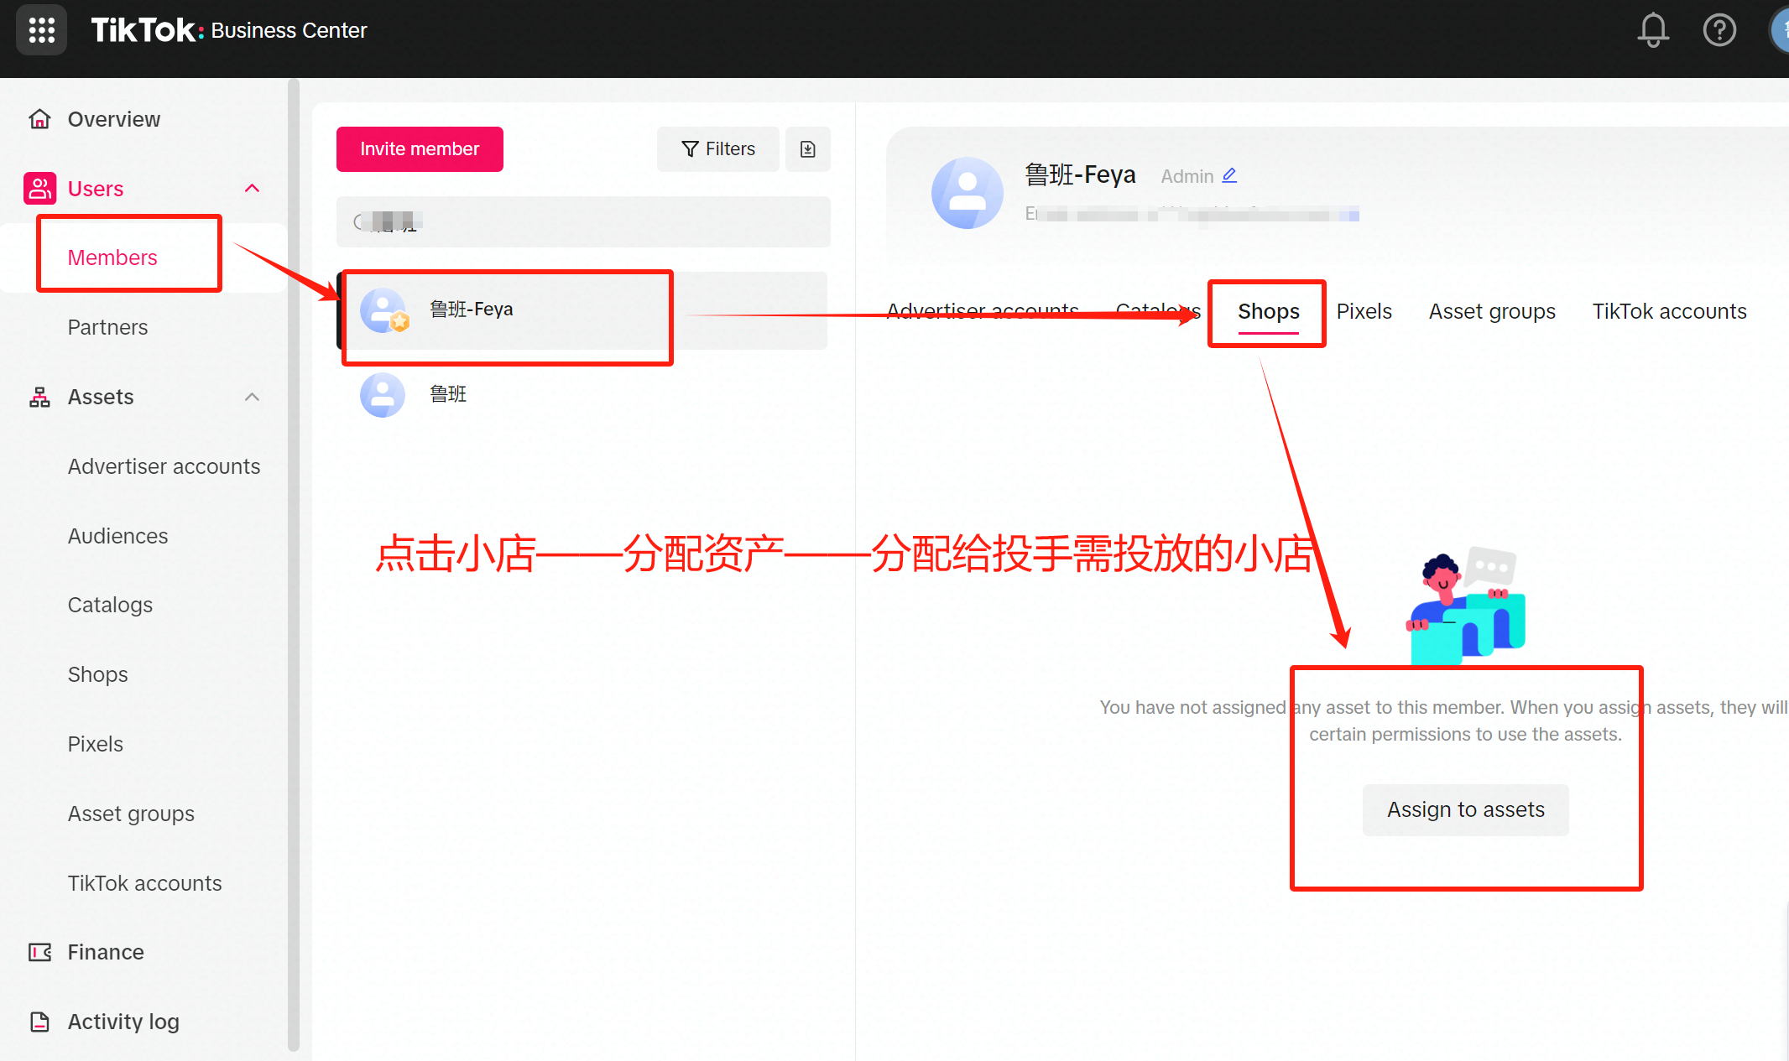
Task: Switch to the Catalogs tab
Action: pos(1158,311)
